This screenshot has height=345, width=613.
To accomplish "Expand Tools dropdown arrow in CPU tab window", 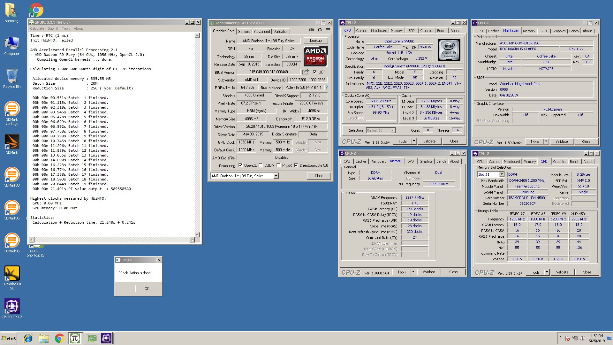I will click(x=414, y=141).
